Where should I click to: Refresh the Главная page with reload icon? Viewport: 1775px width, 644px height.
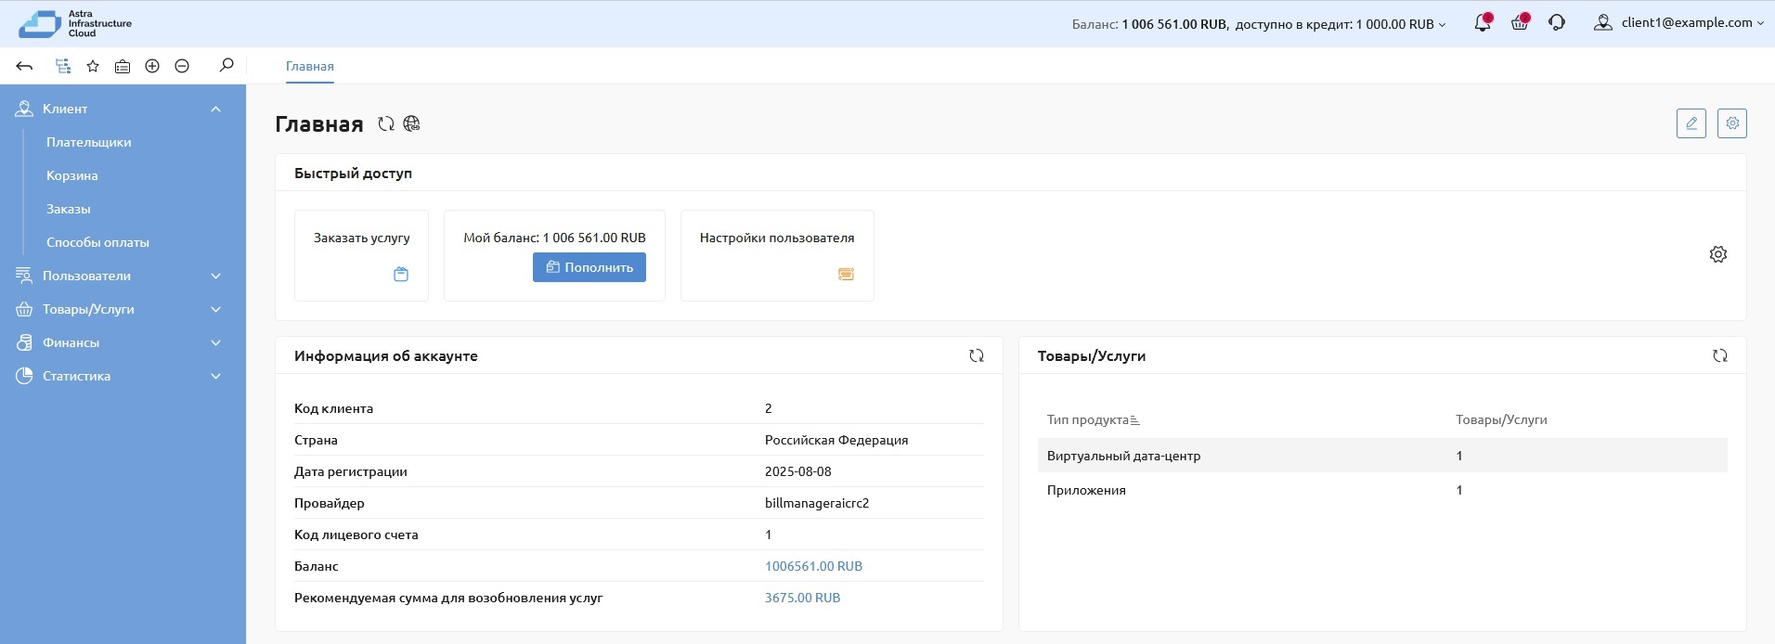click(386, 123)
